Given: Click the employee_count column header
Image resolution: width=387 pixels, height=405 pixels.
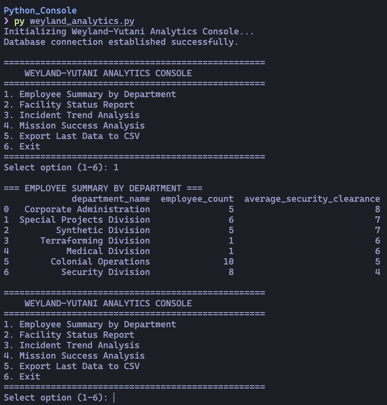Looking at the screenshot, I should click(x=197, y=199).
